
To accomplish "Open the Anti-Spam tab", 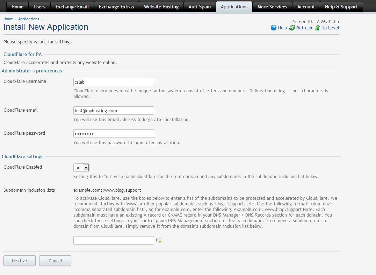I will pyautogui.click(x=200, y=7).
